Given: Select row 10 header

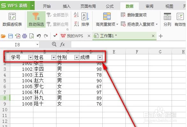Looking at the screenshot, I should click(5, 110).
